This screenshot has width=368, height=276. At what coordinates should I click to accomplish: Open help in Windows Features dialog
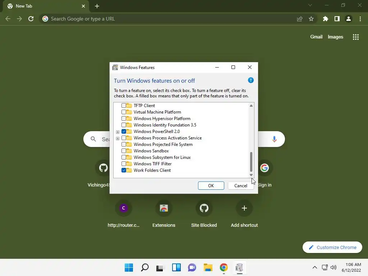coord(250,80)
